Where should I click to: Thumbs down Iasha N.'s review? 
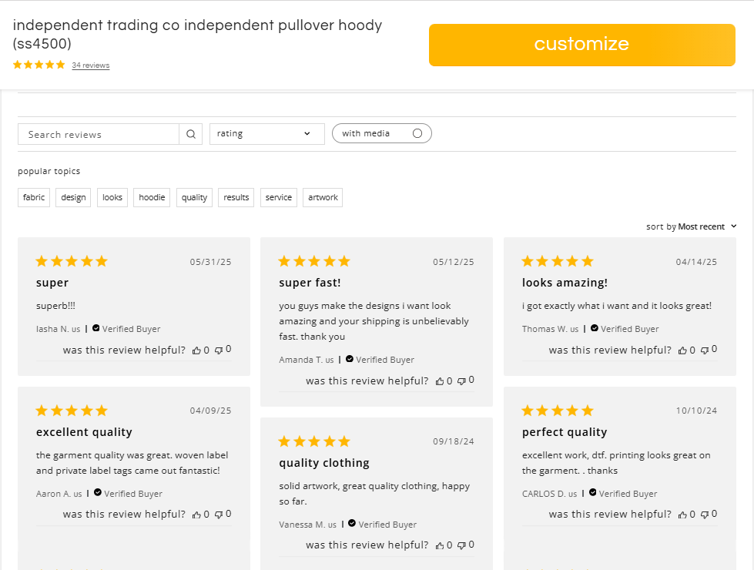[219, 350]
